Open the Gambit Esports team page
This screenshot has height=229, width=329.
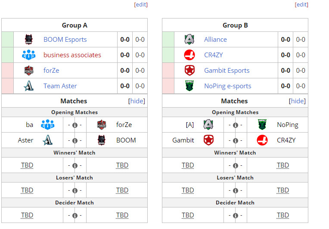[x=227, y=71]
